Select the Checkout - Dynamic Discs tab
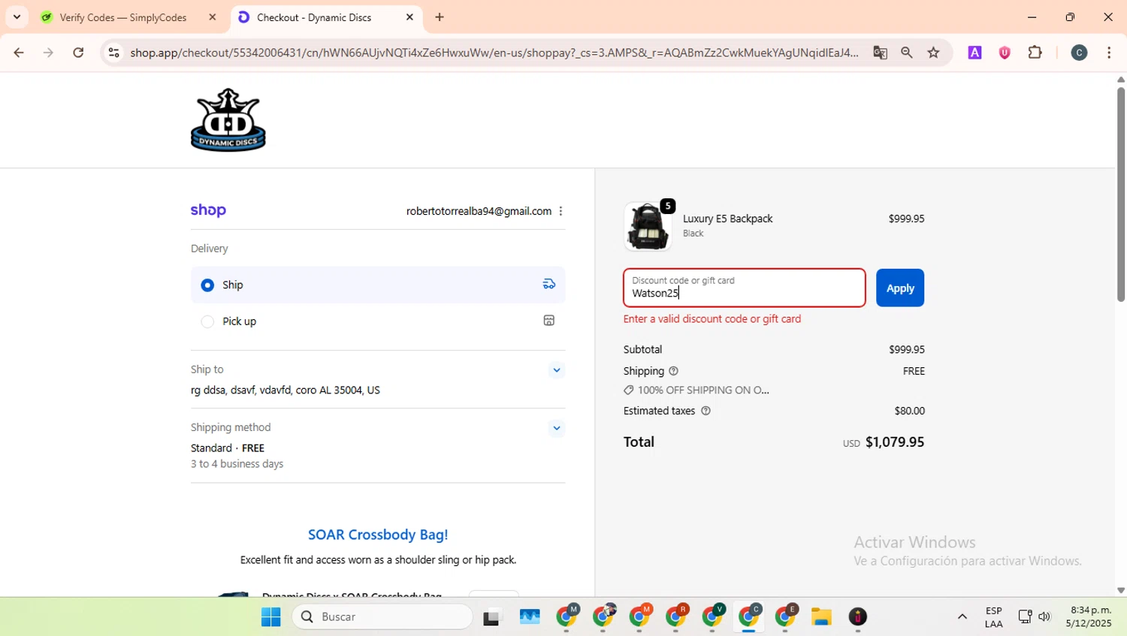This screenshot has height=636, width=1127. (x=314, y=17)
